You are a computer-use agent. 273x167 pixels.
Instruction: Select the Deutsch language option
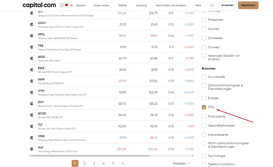click(x=81, y=5)
